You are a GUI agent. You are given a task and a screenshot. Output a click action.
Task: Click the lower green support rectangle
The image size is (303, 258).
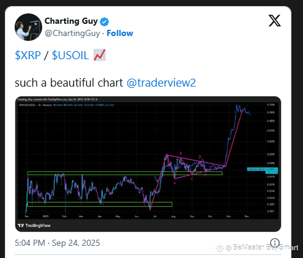(100, 204)
